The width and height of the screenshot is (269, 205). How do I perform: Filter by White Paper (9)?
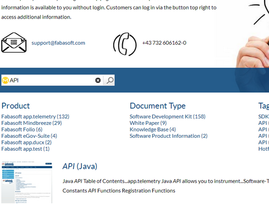[x=148, y=123]
